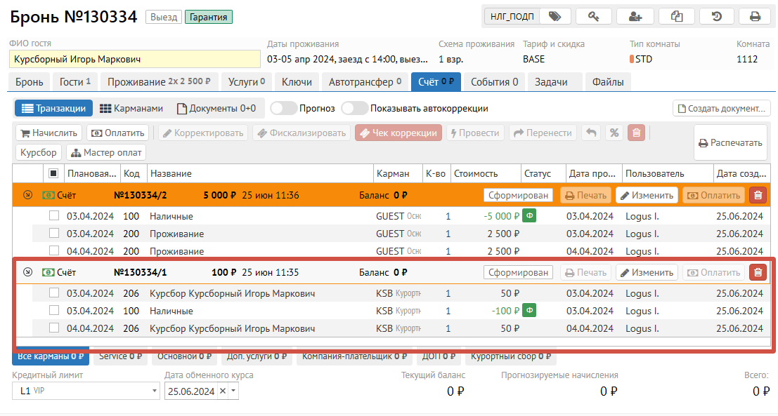Click the orange STD room type color marker
This screenshot has height=416, width=778.
tap(631, 60)
